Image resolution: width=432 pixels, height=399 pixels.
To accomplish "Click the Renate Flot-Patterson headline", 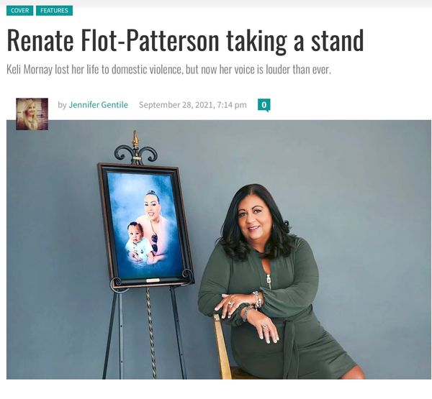I will [185, 41].
